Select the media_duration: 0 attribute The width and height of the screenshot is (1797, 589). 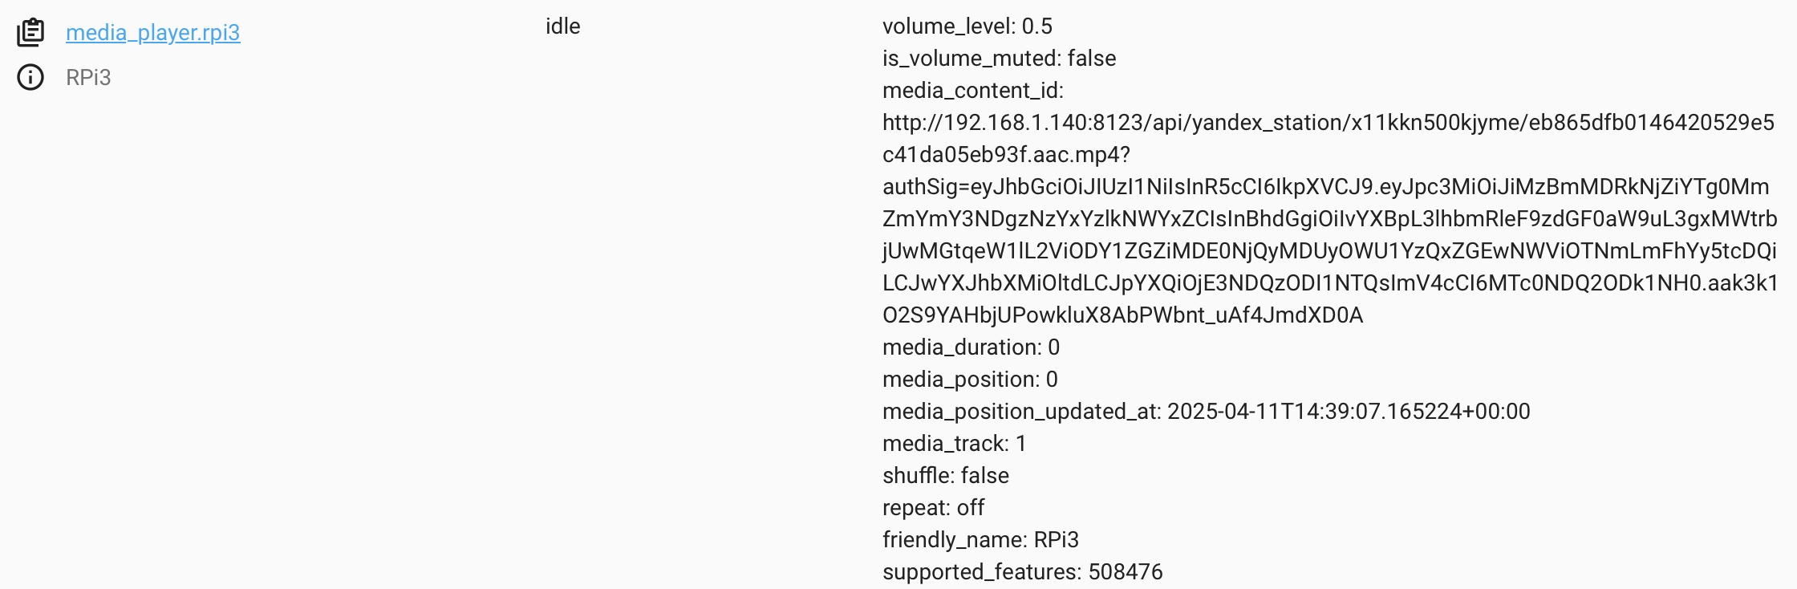coord(971,347)
